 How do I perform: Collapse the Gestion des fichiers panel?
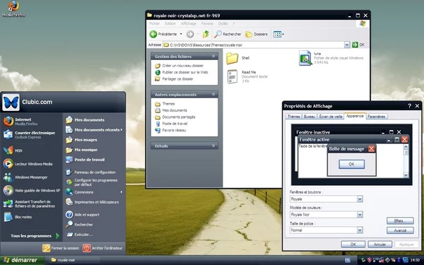(x=213, y=57)
